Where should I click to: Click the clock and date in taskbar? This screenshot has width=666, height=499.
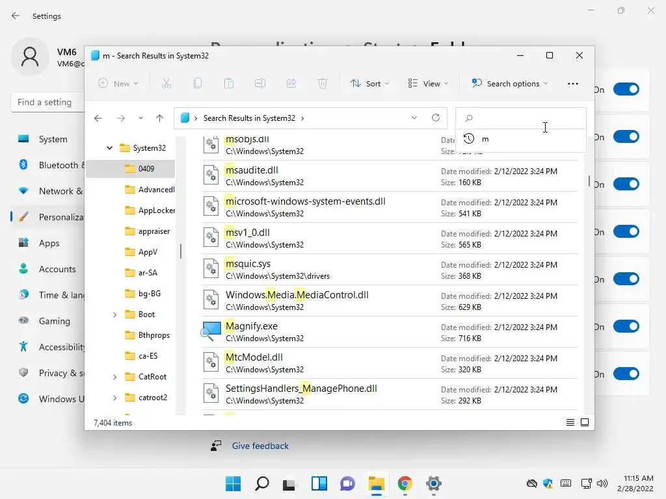pos(635,483)
